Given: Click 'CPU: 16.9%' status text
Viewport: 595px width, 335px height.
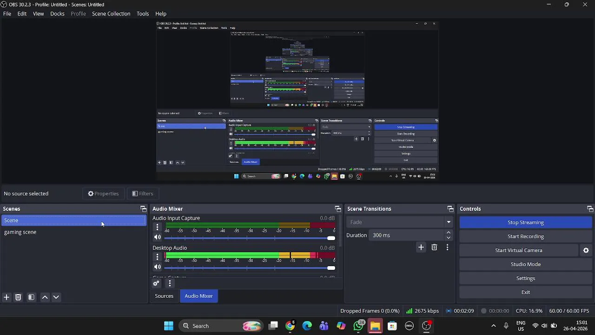Looking at the screenshot, I should click(x=529, y=311).
